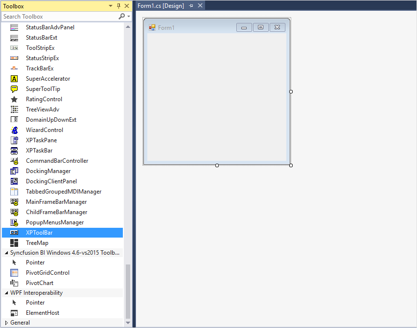Select the CommandBarController icon
The image size is (417, 328).
tap(14, 161)
